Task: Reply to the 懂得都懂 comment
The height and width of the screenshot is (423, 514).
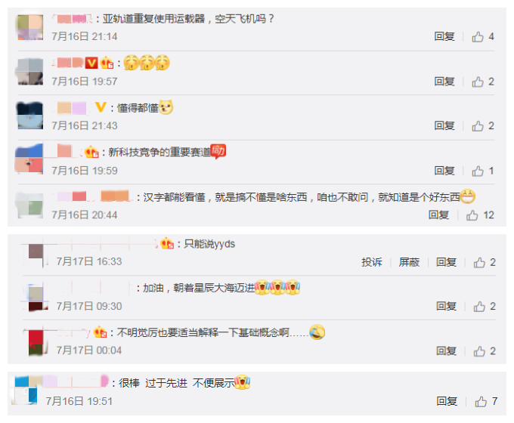Action: tap(444, 126)
